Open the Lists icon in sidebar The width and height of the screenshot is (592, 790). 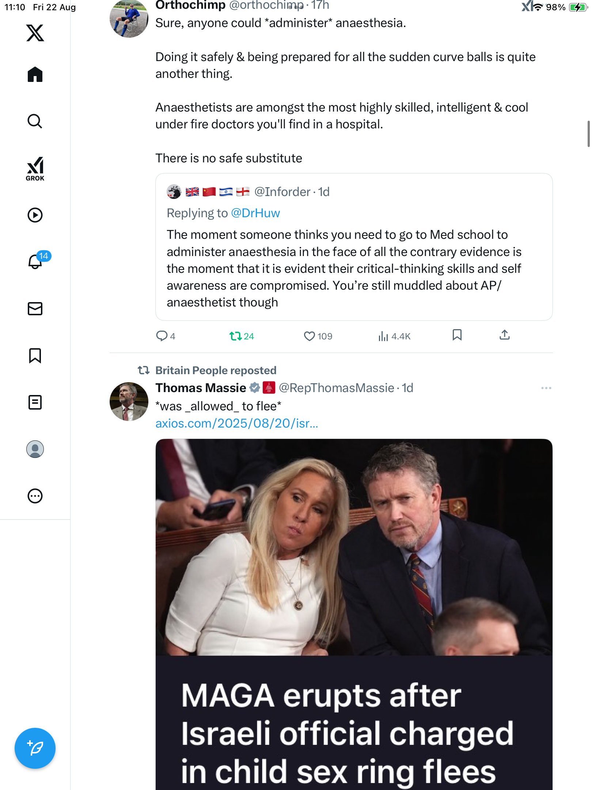[35, 402]
